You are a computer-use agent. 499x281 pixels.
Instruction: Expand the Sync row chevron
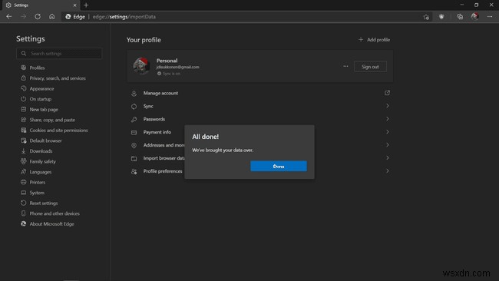tap(387, 106)
